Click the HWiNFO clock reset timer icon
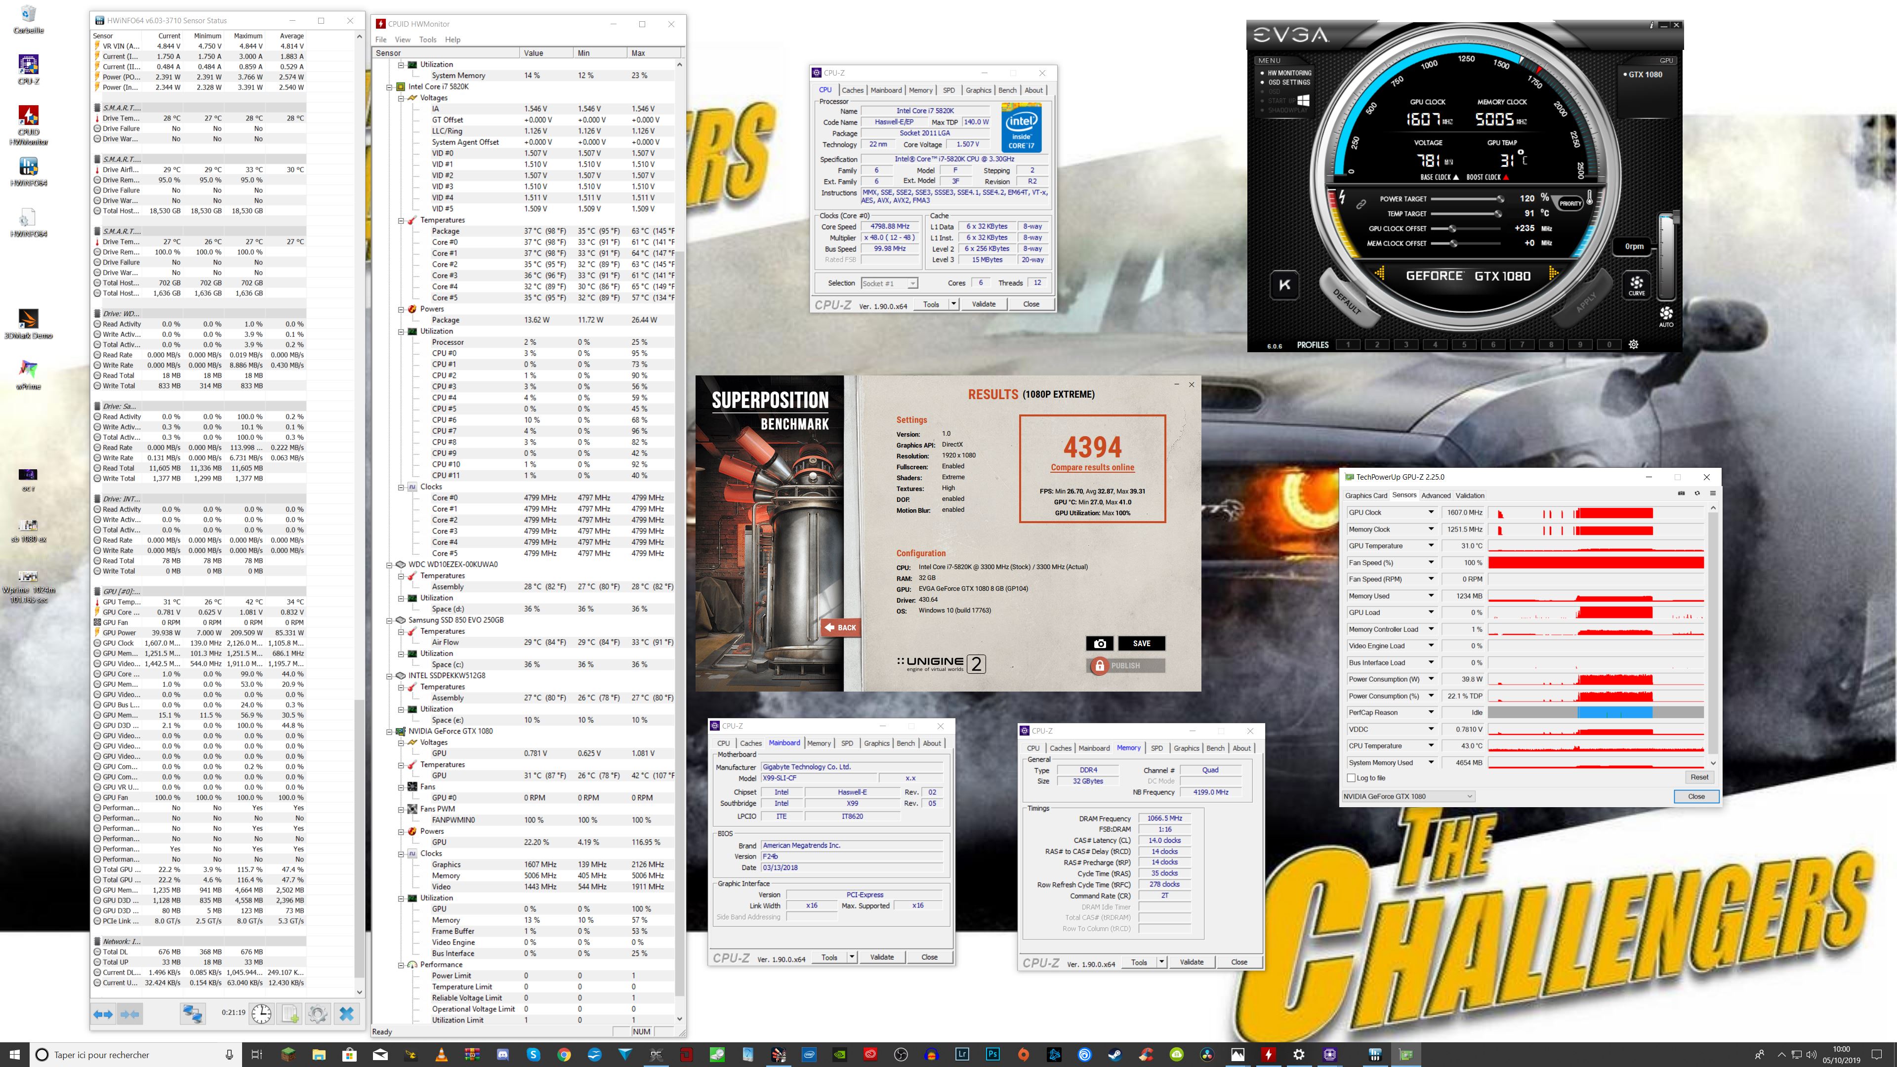The image size is (1897, 1067). tap(261, 1014)
